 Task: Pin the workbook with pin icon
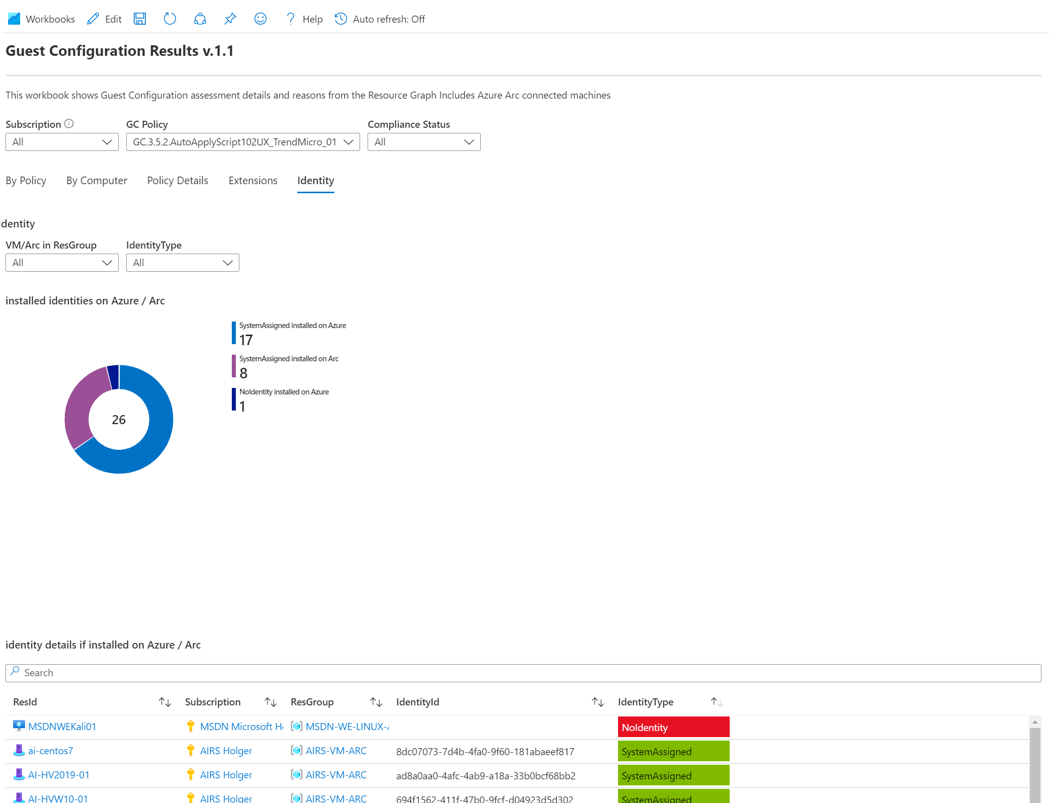coord(230,19)
